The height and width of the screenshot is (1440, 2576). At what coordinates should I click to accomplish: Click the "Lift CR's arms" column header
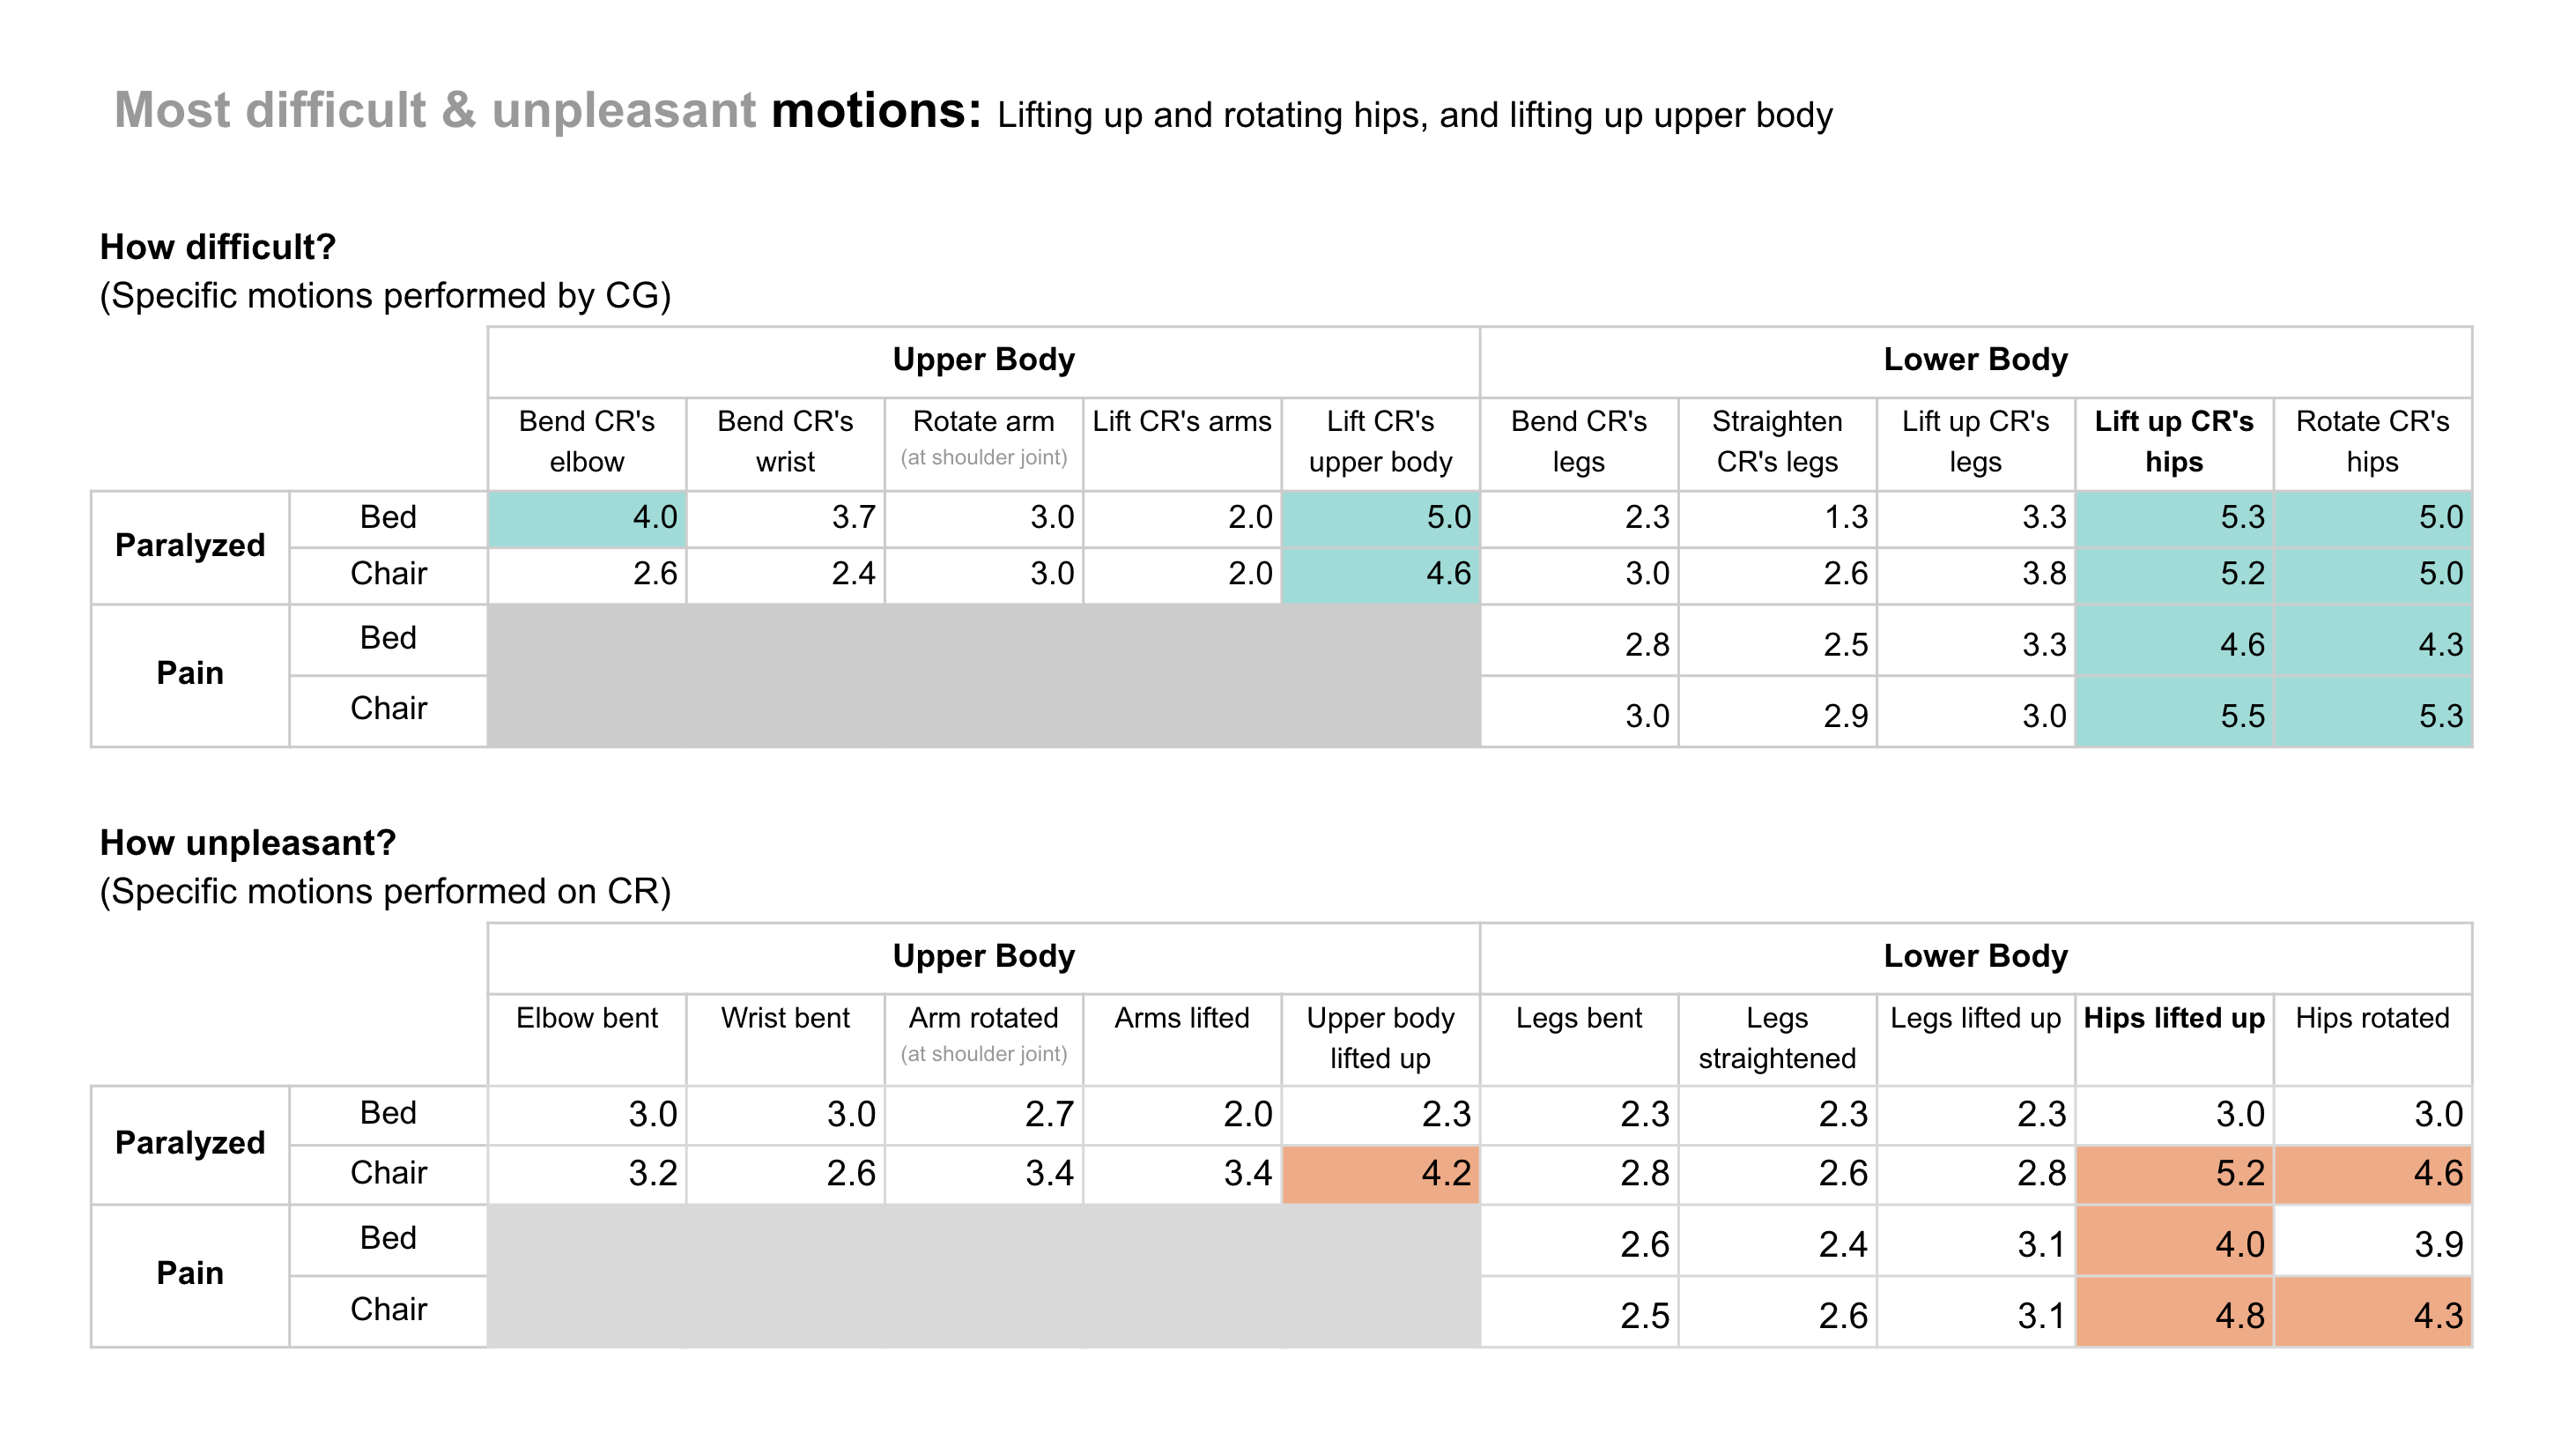pyautogui.click(x=1181, y=422)
